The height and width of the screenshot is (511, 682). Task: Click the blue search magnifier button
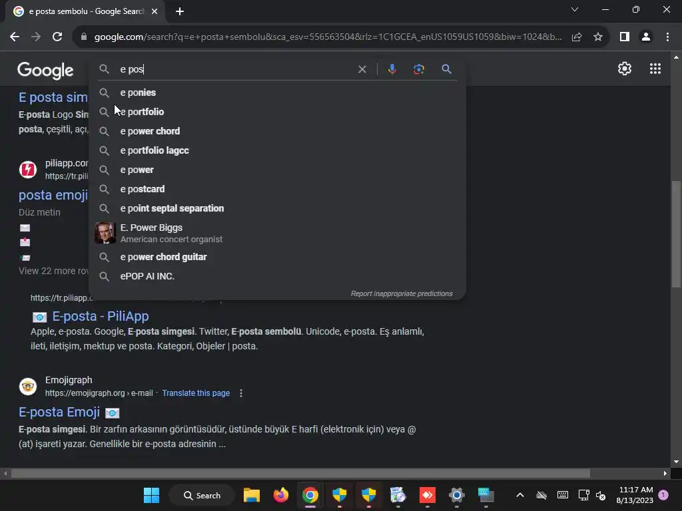(446, 69)
